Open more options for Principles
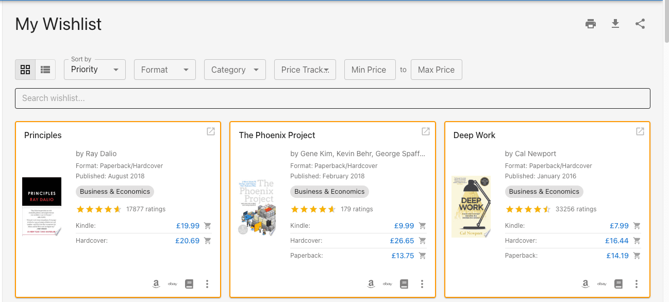The height and width of the screenshot is (302, 669). [207, 284]
